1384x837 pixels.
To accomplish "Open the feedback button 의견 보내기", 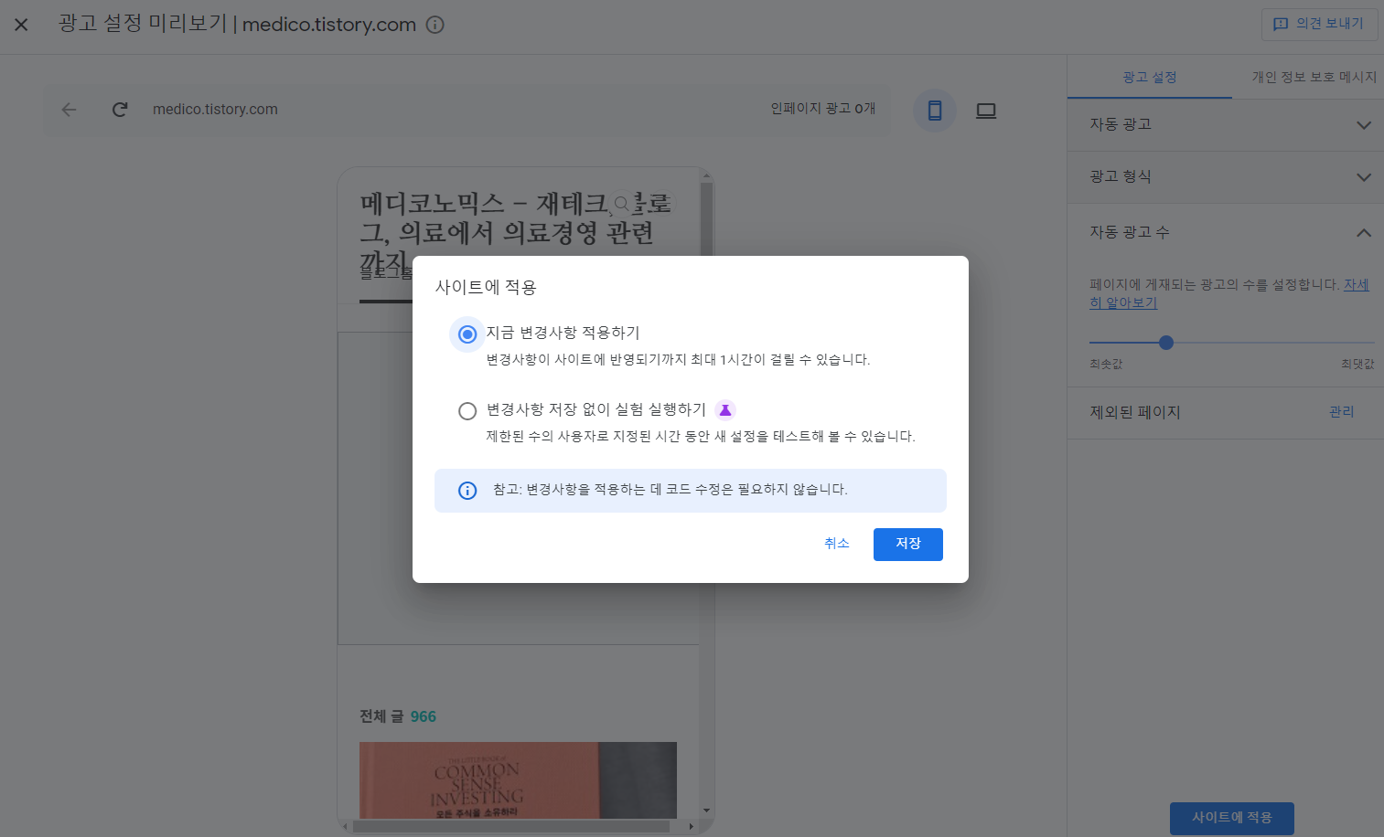I will pyautogui.click(x=1319, y=24).
